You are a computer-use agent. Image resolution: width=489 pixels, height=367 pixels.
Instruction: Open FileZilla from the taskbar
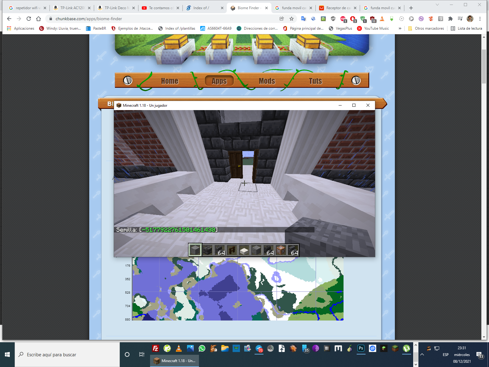point(156,348)
